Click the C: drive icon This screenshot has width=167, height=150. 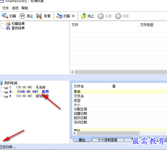pos(6,88)
